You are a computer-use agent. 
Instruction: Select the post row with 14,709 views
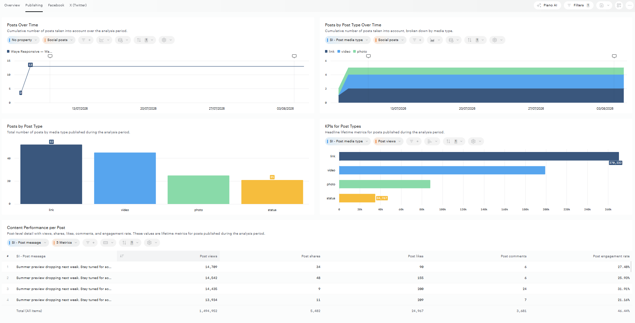(317, 267)
